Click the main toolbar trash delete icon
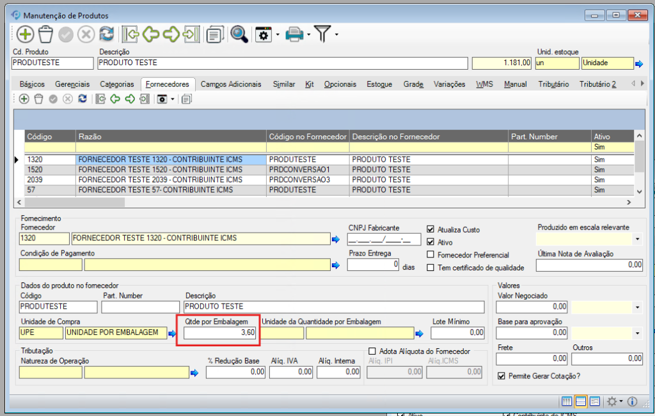Viewport: 655px width, 416px height. click(45, 35)
